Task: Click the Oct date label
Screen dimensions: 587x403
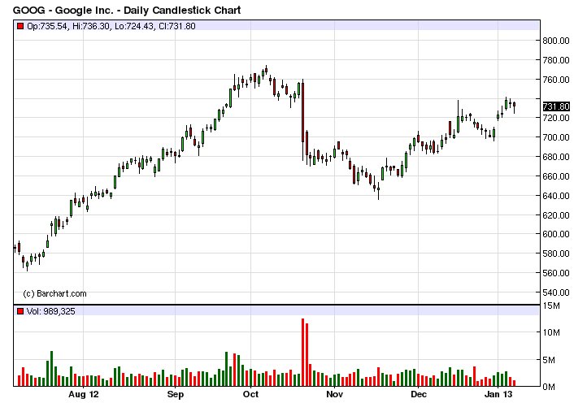Action: tap(251, 394)
